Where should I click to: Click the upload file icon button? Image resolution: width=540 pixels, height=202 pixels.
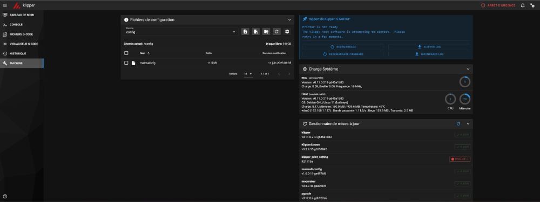pos(245,32)
